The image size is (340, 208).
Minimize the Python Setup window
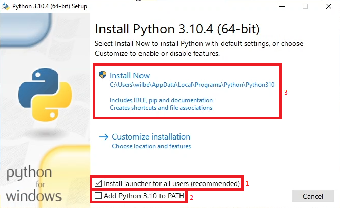tap(282, 6)
